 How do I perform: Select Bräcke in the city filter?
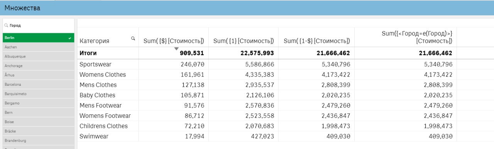(38, 131)
